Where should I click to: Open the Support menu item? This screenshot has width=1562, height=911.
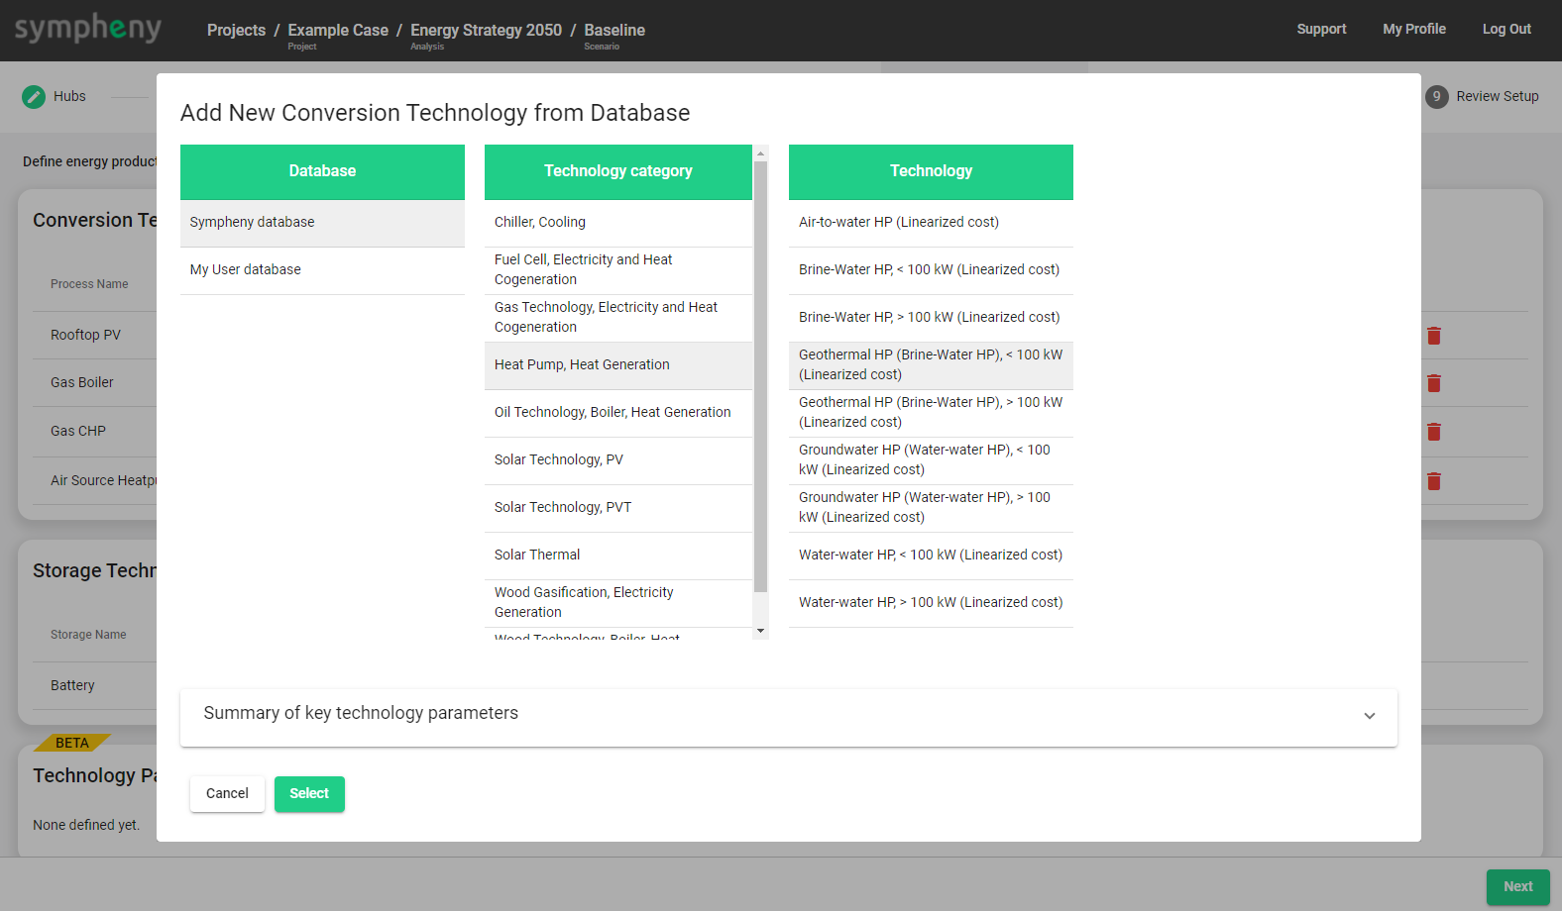click(x=1321, y=29)
